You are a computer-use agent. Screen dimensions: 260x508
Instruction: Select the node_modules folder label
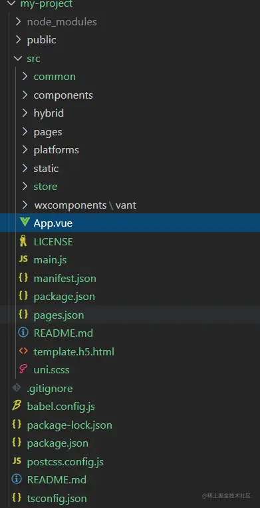[x=62, y=22]
